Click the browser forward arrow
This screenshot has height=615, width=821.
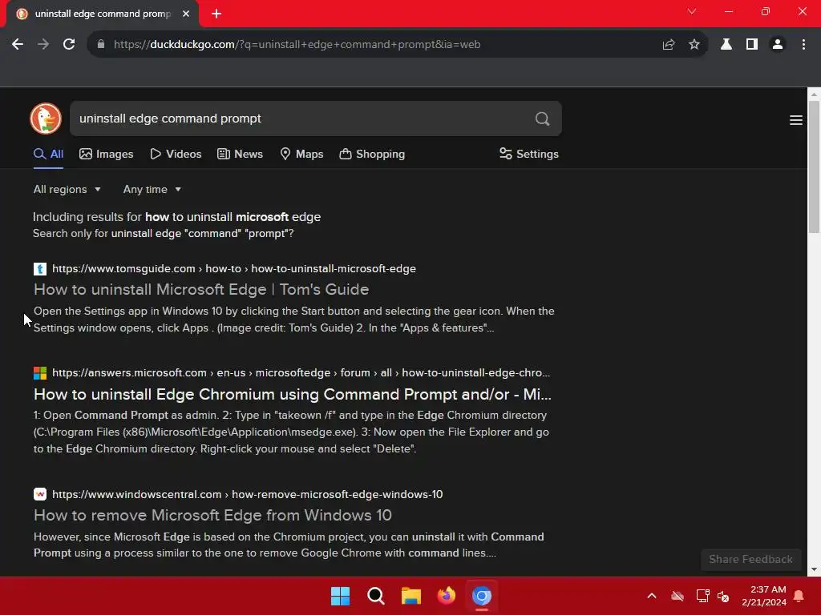(x=43, y=45)
